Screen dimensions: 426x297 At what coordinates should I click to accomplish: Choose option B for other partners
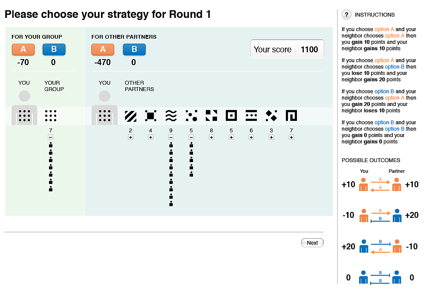click(x=134, y=49)
